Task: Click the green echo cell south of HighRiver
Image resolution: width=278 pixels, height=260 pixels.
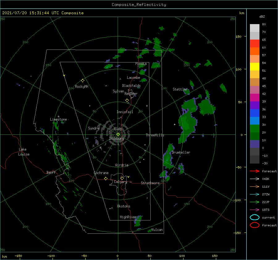Action: tap(138, 221)
